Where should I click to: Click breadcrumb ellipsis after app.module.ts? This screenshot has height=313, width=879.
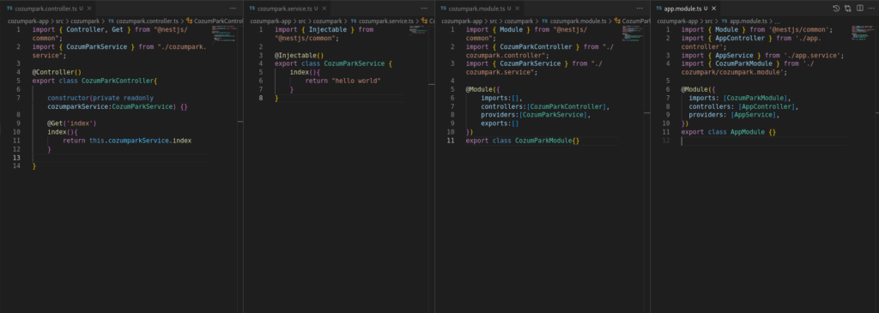tap(778, 21)
